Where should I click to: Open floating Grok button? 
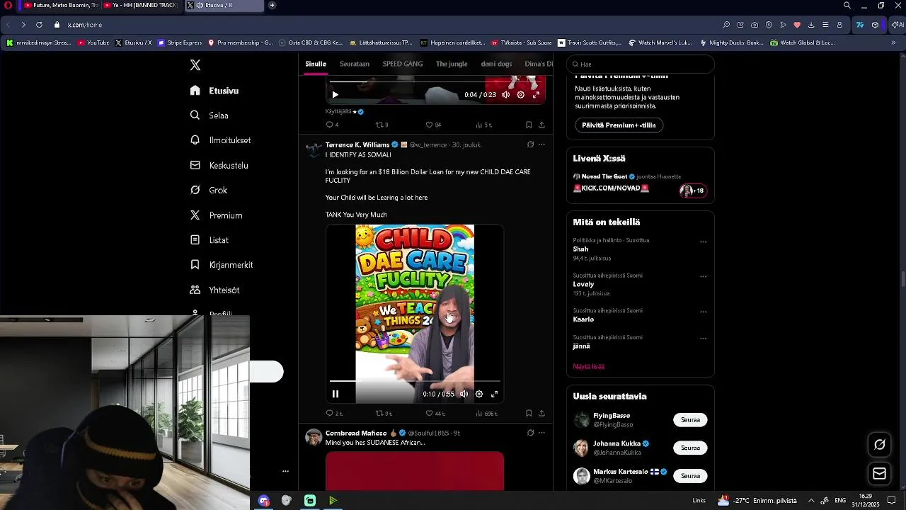click(x=880, y=445)
